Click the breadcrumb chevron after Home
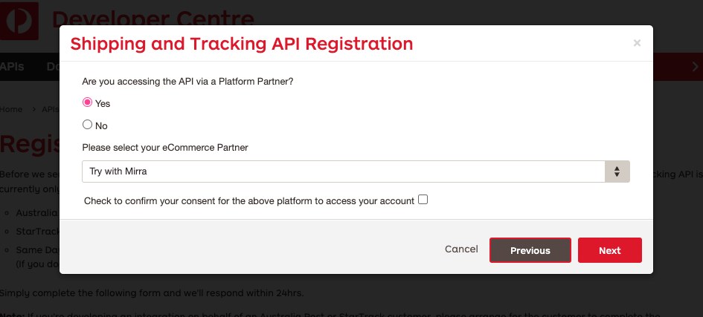Image resolution: width=703 pixels, height=317 pixels. pos(33,110)
